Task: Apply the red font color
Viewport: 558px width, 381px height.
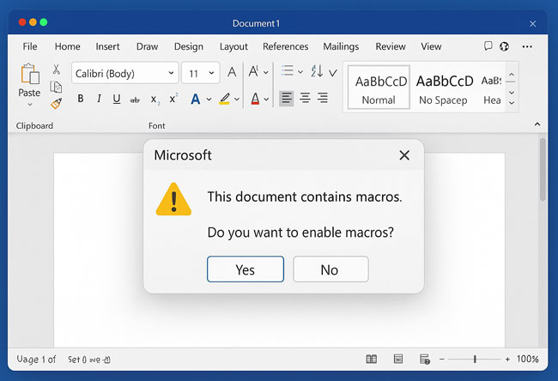Action: pos(255,99)
